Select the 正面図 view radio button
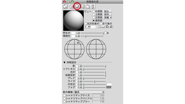The width and height of the screenshot is (185, 104). [x=94, y=18]
